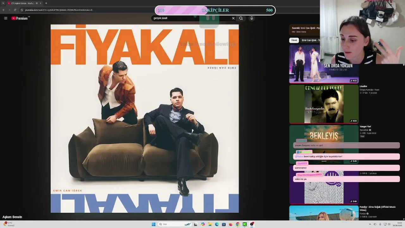Screen dimensions: 405x228
Task: Click the Fundyy volleyball video thumbnail
Action: [324, 213]
